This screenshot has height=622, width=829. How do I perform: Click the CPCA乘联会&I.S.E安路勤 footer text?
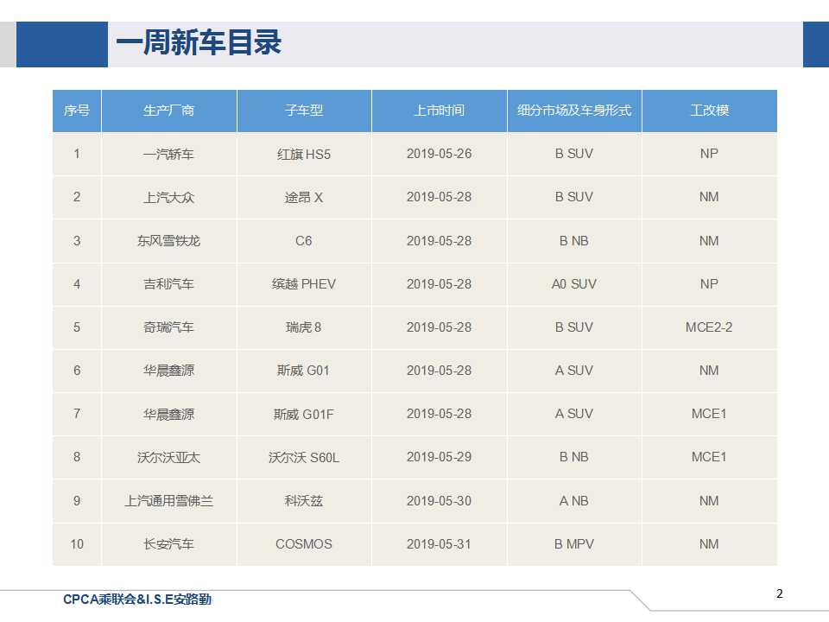click(x=137, y=600)
